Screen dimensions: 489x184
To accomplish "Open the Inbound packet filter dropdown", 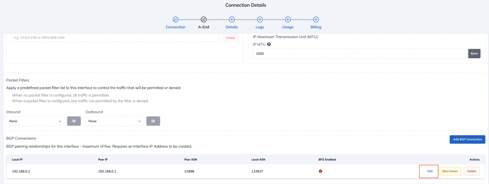I will coord(35,121).
